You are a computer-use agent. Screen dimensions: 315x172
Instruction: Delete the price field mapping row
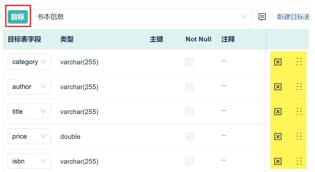pos(278,136)
